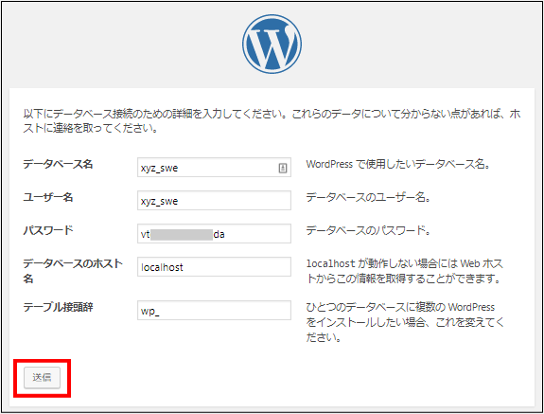Click the WordPress logo at top
544x414 pixels.
tap(272, 44)
